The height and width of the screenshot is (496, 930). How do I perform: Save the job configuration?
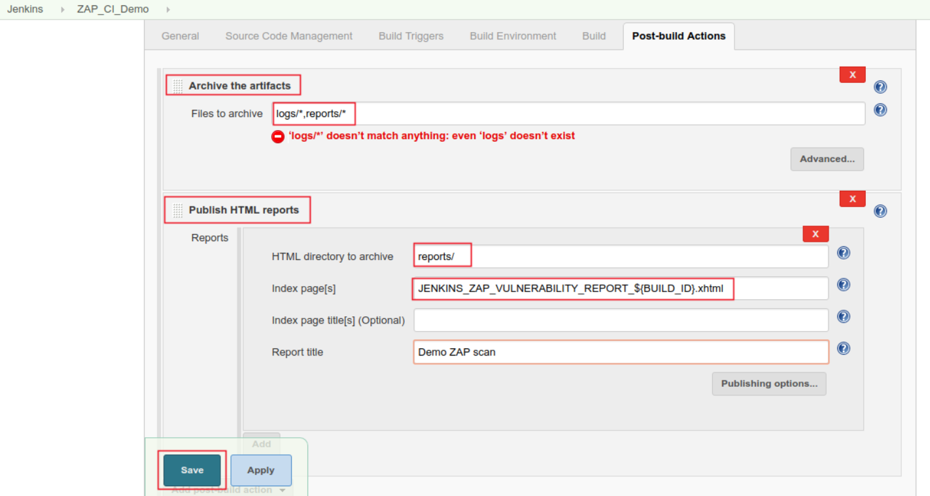192,471
